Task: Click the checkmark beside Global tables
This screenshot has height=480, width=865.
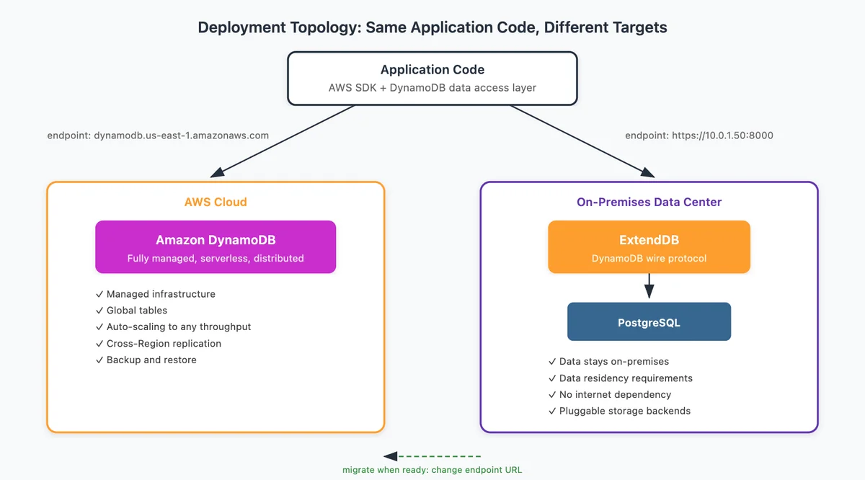Action: 99,311
